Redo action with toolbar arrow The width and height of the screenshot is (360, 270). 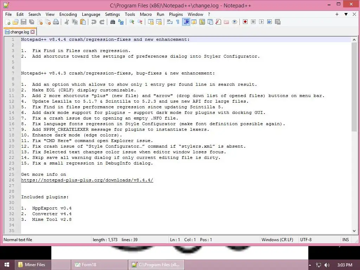(x=102, y=22)
